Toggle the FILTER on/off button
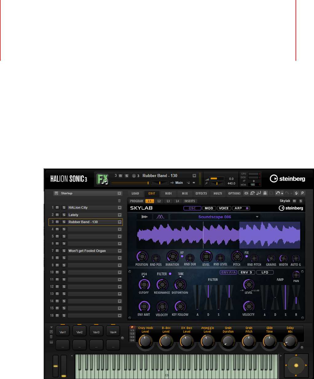 (x=170, y=274)
